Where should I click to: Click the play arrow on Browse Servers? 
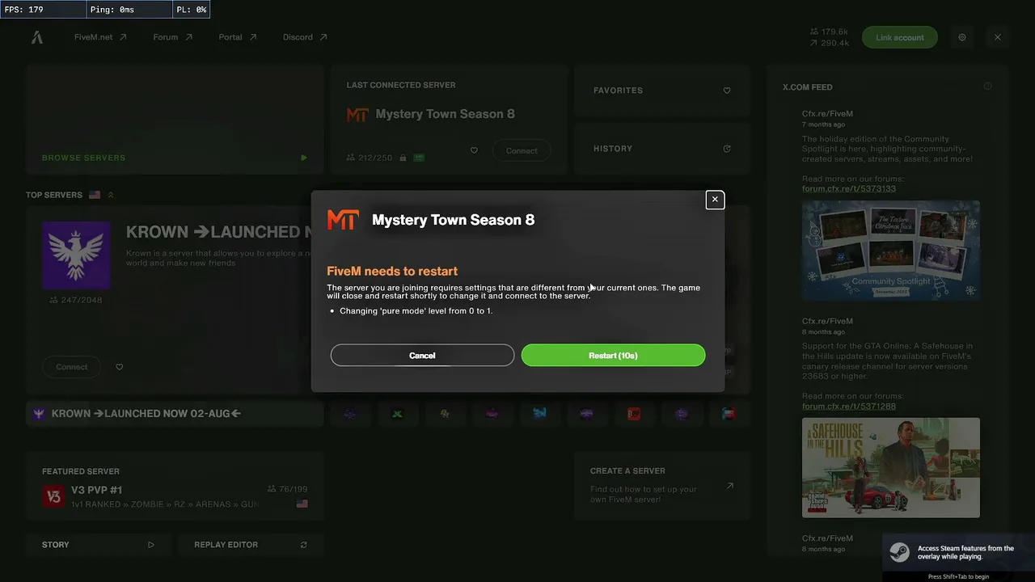pyautogui.click(x=304, y=158)
